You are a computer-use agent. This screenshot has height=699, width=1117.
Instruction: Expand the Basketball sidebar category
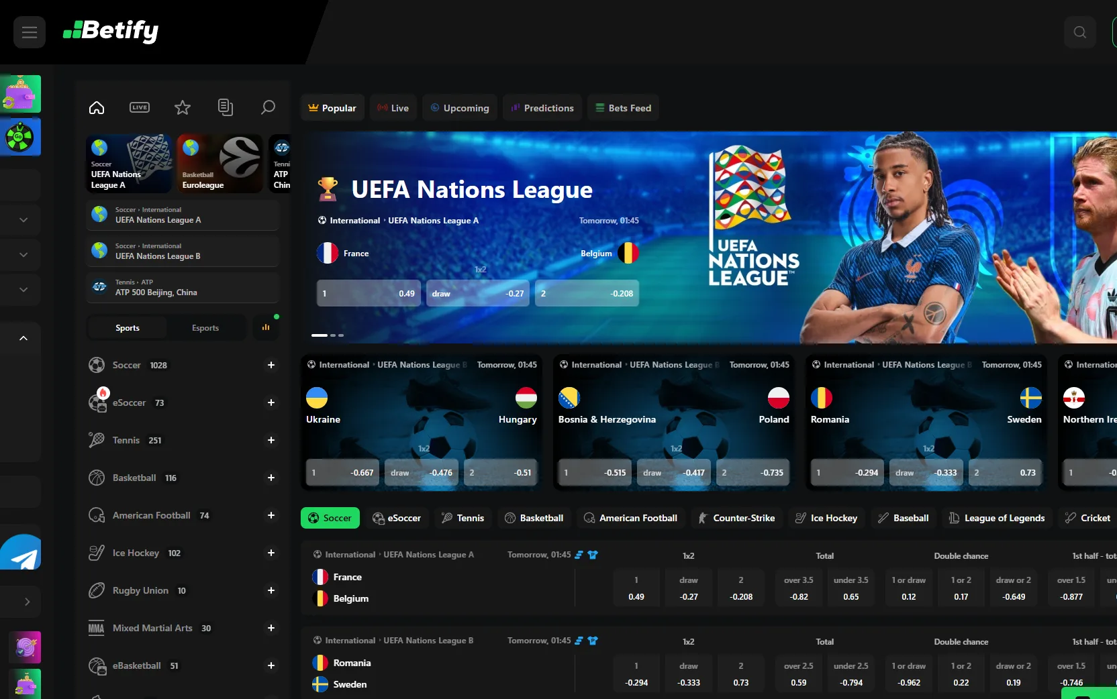pyautogui.click(x=271, y=478)
